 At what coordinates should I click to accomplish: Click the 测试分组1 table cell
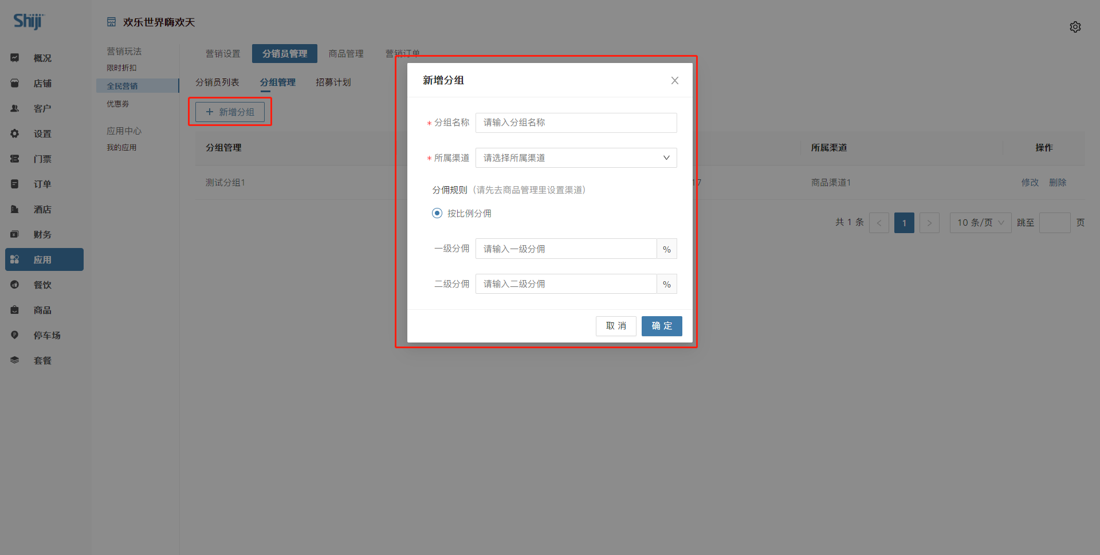[225, 183]
